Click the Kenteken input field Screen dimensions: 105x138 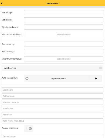(x=52, y=115)
